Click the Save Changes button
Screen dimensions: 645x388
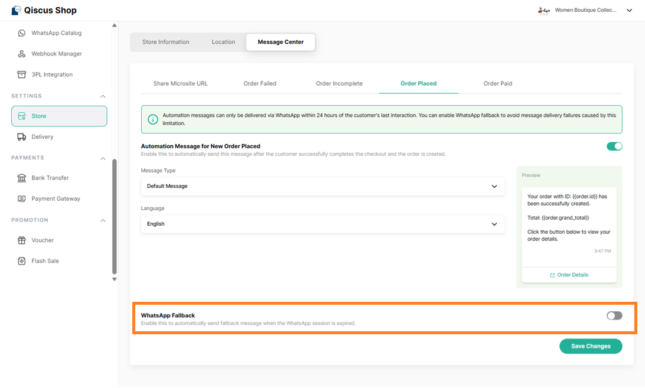[x=591, y=346]
